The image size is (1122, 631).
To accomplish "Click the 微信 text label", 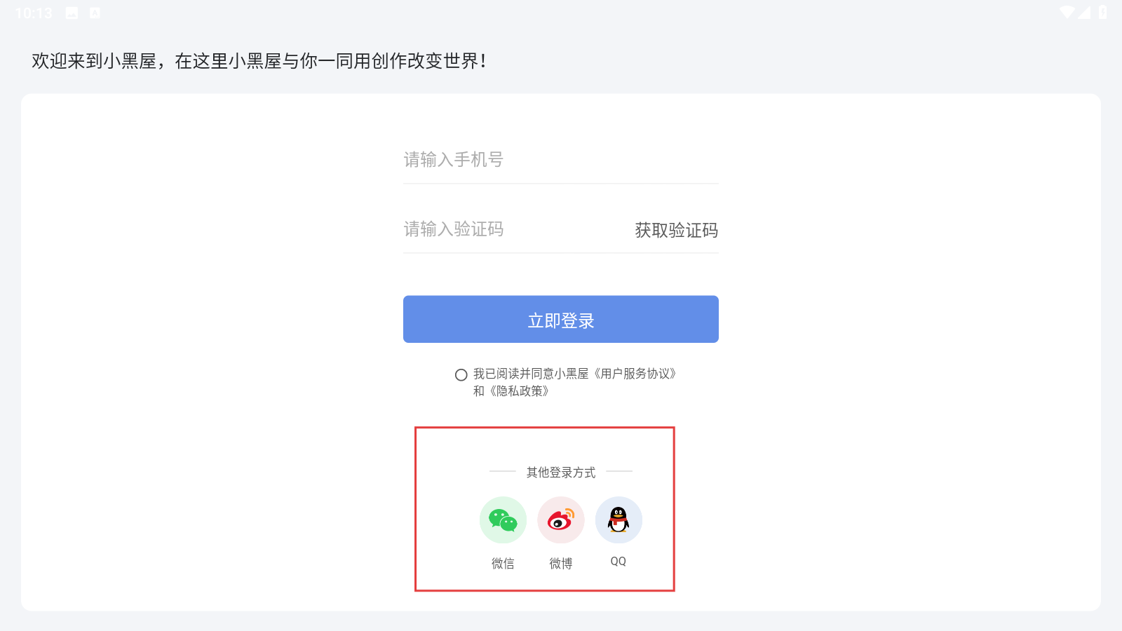I will click(x=503, y=563).
